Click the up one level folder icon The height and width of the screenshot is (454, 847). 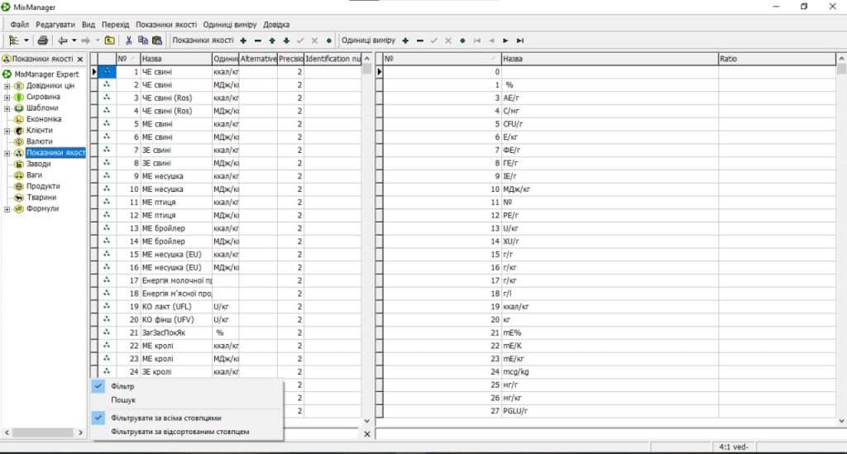109,41
